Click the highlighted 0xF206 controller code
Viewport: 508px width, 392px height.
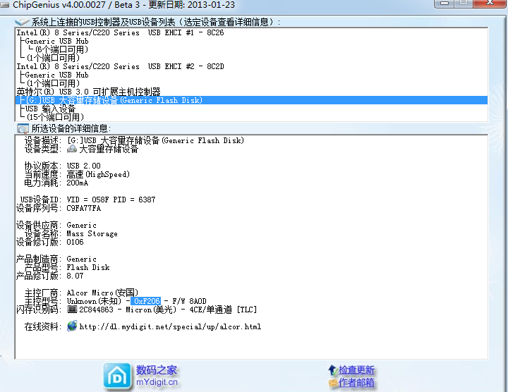tap(146, 301)
